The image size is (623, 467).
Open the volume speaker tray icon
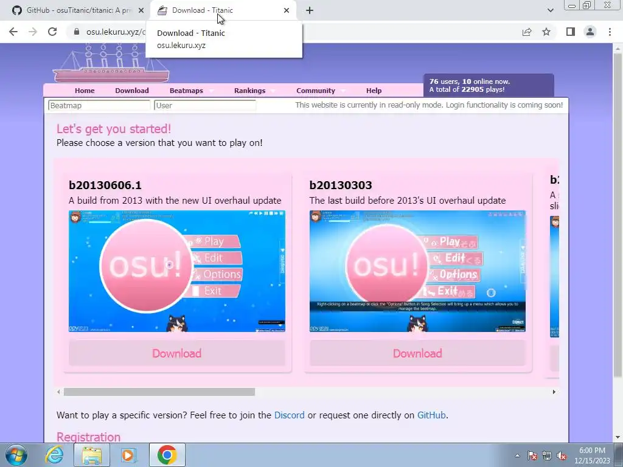click(562, 455)
